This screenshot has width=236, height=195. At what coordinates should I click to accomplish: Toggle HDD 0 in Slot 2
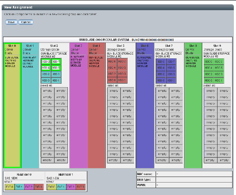pos(46,80)
